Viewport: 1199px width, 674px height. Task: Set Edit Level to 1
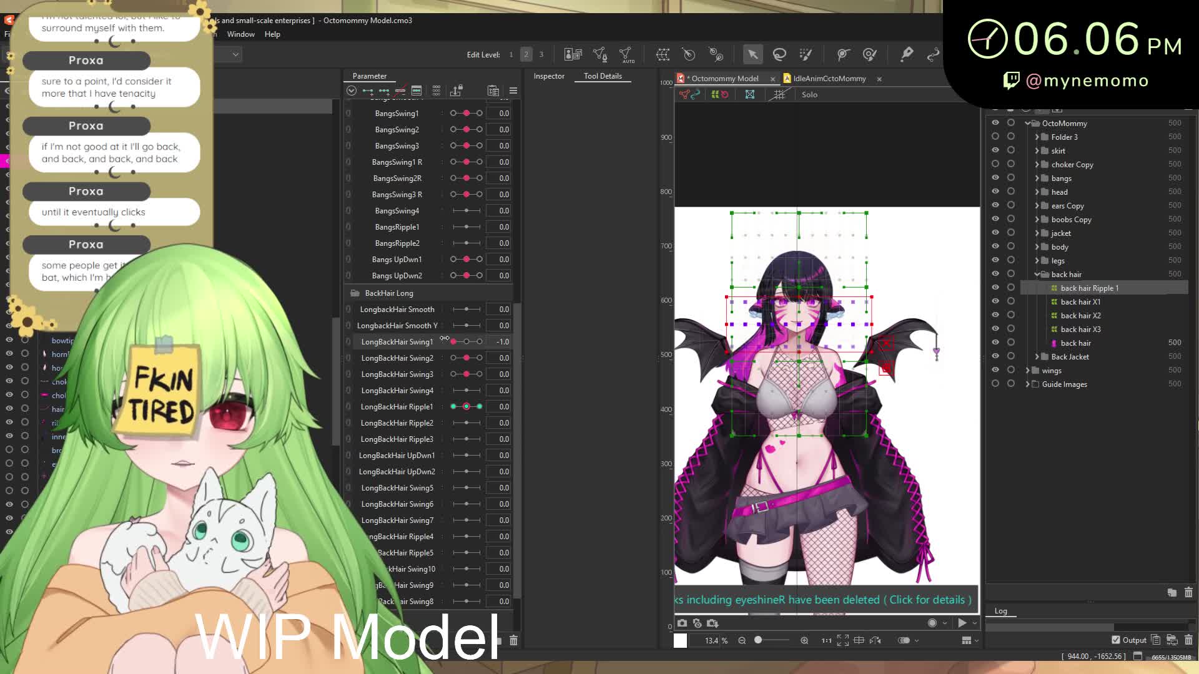tap(511, 55)
